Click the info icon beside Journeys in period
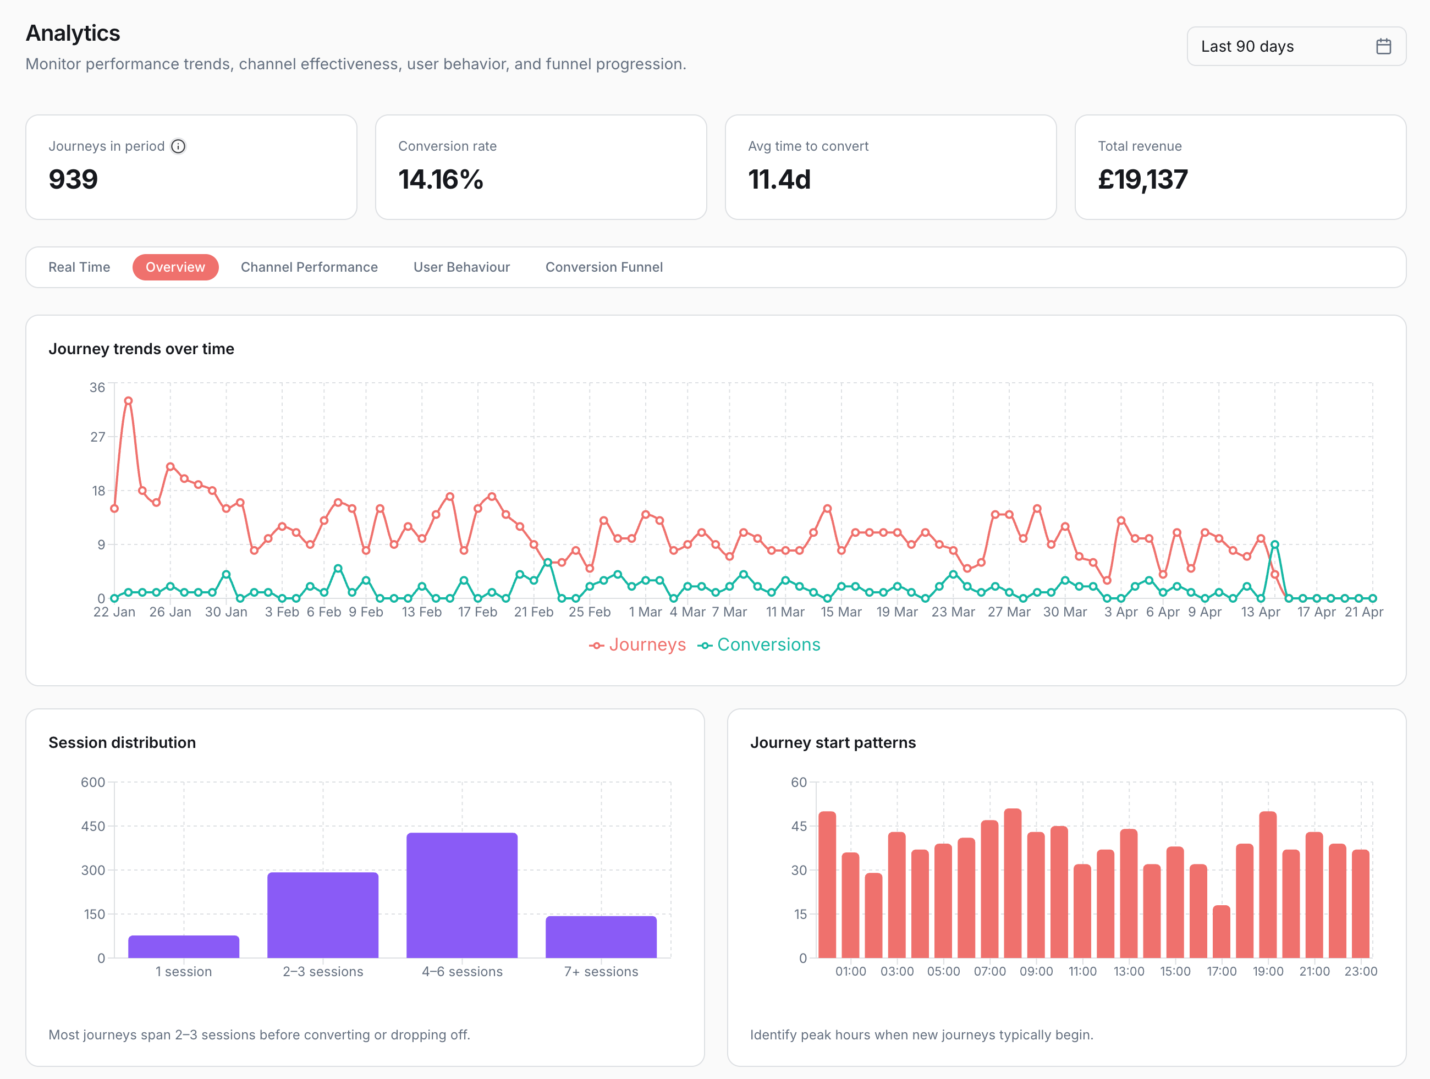 [179, 146]
